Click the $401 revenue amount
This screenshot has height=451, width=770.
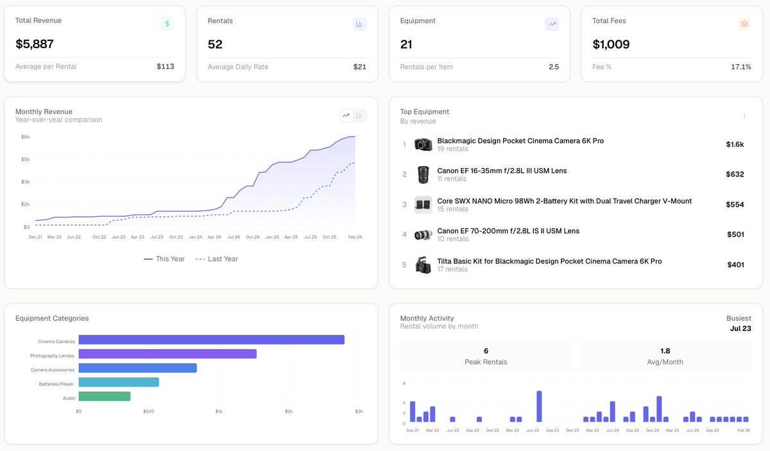[736, 265]
